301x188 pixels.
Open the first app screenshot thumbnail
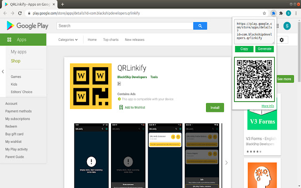[x=91, y=156]
